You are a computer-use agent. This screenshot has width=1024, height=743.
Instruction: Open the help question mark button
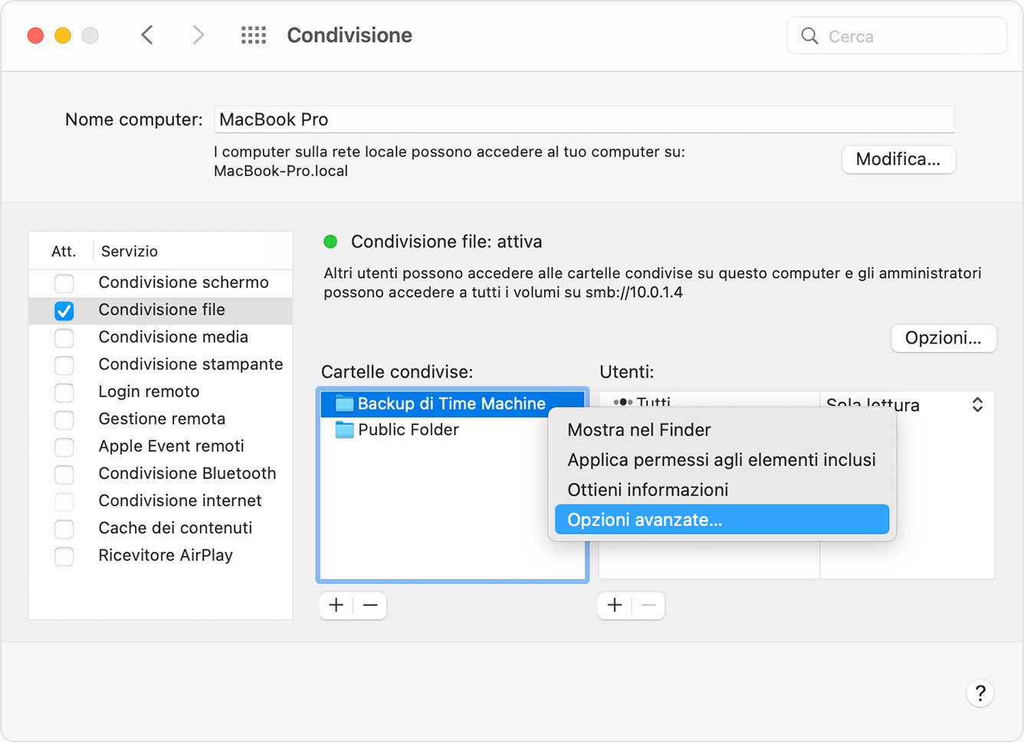click(980, 693)
